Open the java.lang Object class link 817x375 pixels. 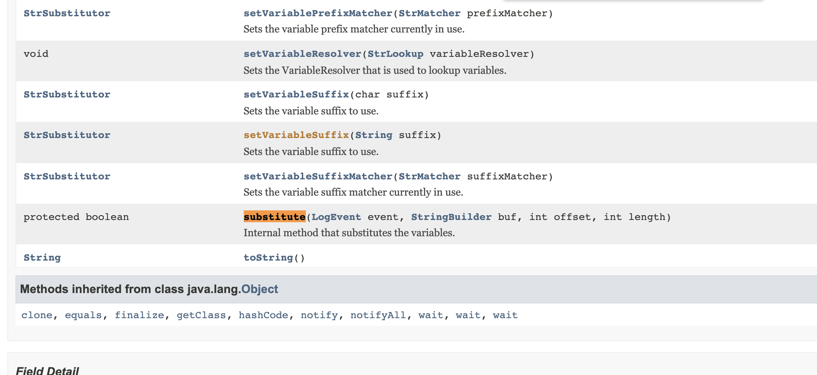point(260,289)
